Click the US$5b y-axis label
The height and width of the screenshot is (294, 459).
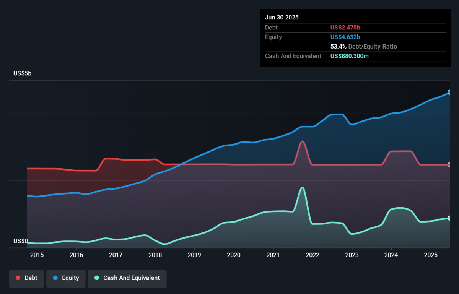[x=22, y=73]
